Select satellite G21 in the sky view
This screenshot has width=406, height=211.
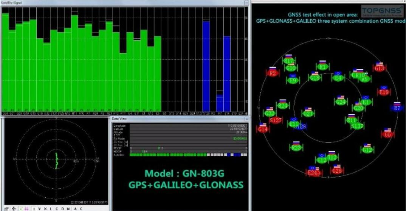click(x=308, y=114)
